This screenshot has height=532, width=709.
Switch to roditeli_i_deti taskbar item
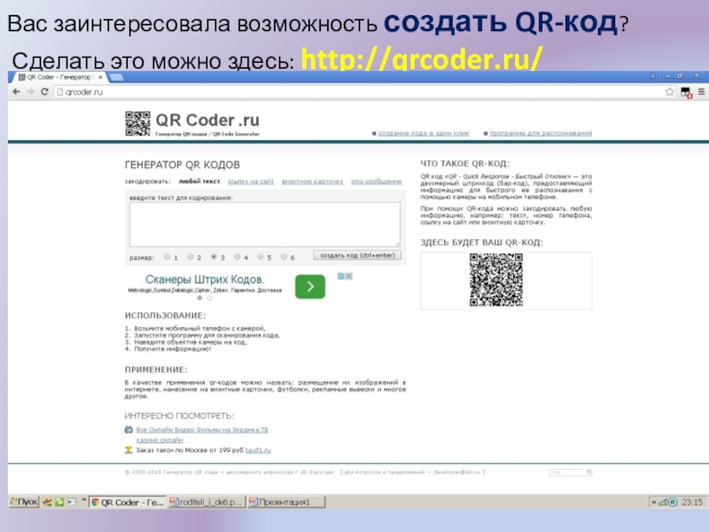[206, 502]
